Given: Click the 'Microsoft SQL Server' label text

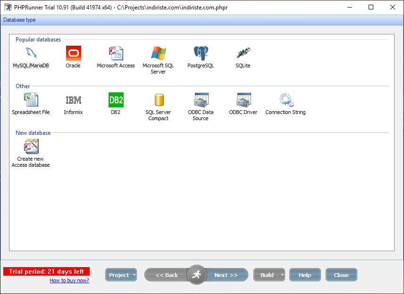Looking at the screenshot, I should pos(158,69).
